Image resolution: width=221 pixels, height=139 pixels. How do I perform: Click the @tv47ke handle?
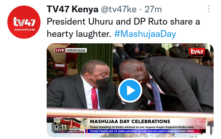(119, 9)
